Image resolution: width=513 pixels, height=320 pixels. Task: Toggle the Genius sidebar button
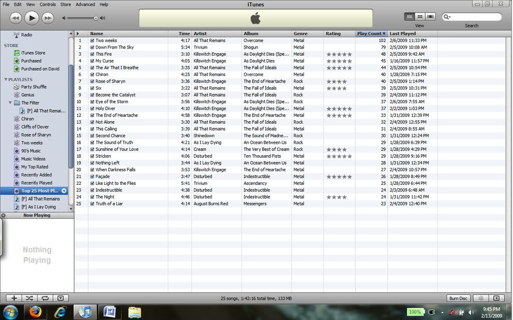click(496, 298)
